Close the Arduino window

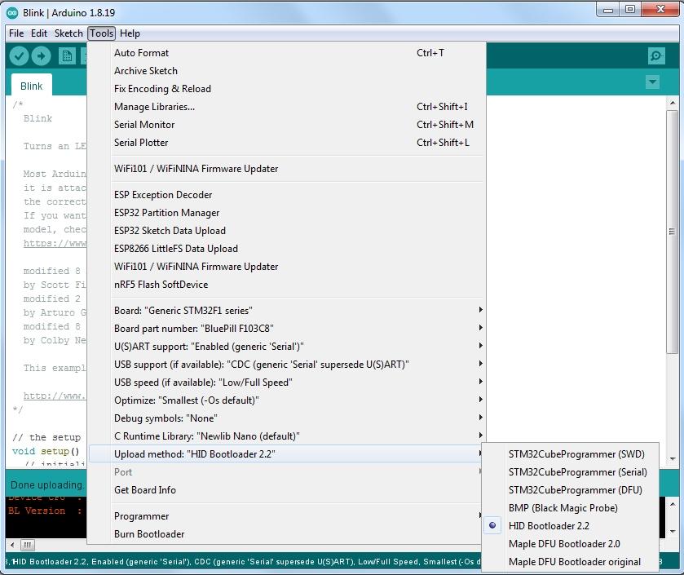pos(660,10)
